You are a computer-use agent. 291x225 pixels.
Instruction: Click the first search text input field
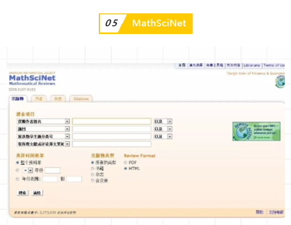[x=112, y=121]
